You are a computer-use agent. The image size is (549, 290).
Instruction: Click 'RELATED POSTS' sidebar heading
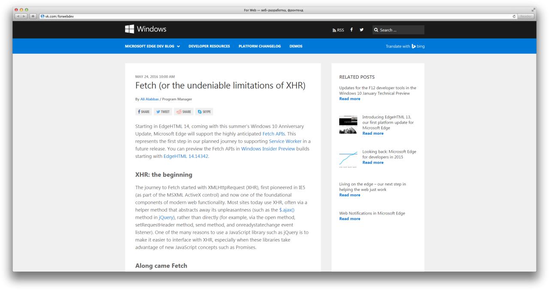pyautogui.click(x=357, y=77)
